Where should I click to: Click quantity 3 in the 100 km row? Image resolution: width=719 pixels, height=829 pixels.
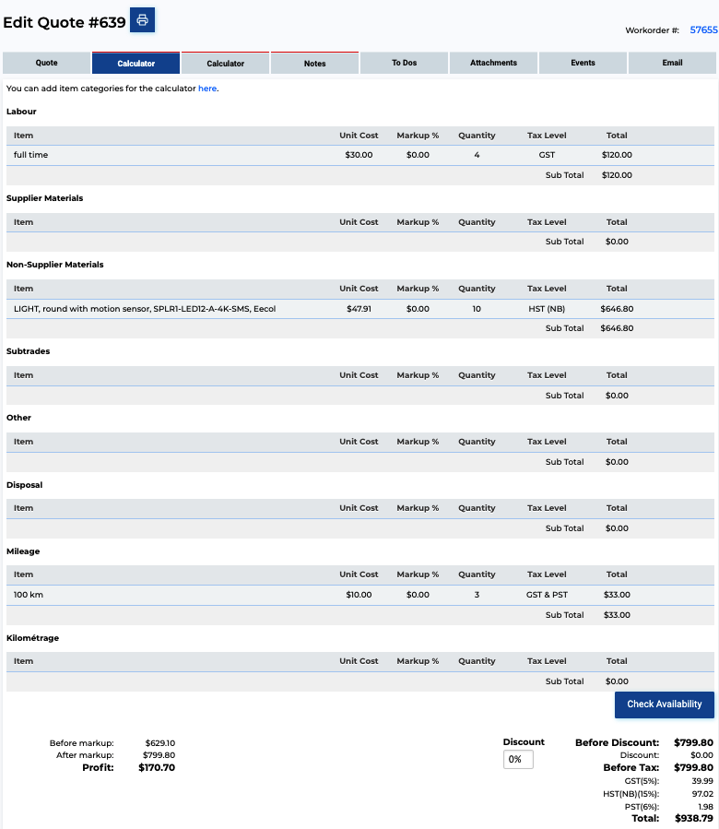tap(477, 595)
